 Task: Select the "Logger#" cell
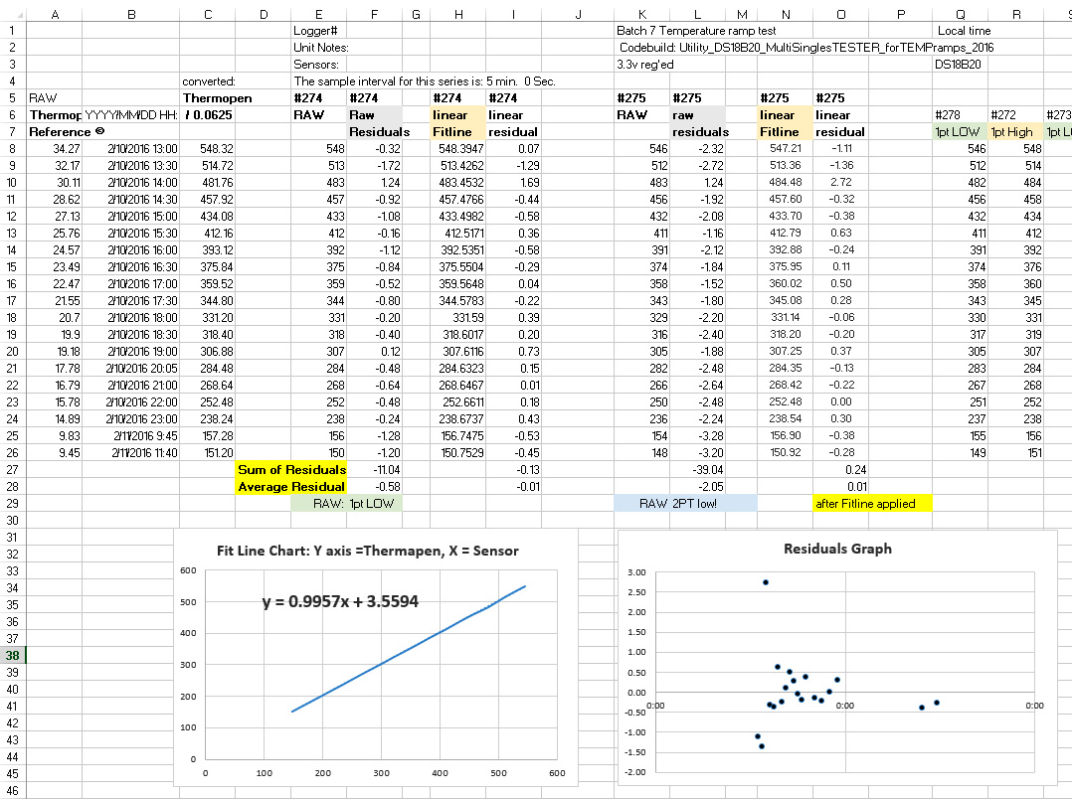tap(316, 31)
